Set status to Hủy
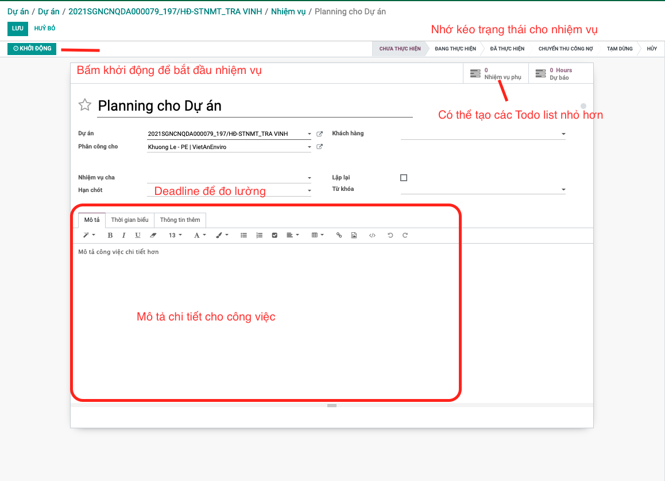Screen dimensions: 665x481 652,49
